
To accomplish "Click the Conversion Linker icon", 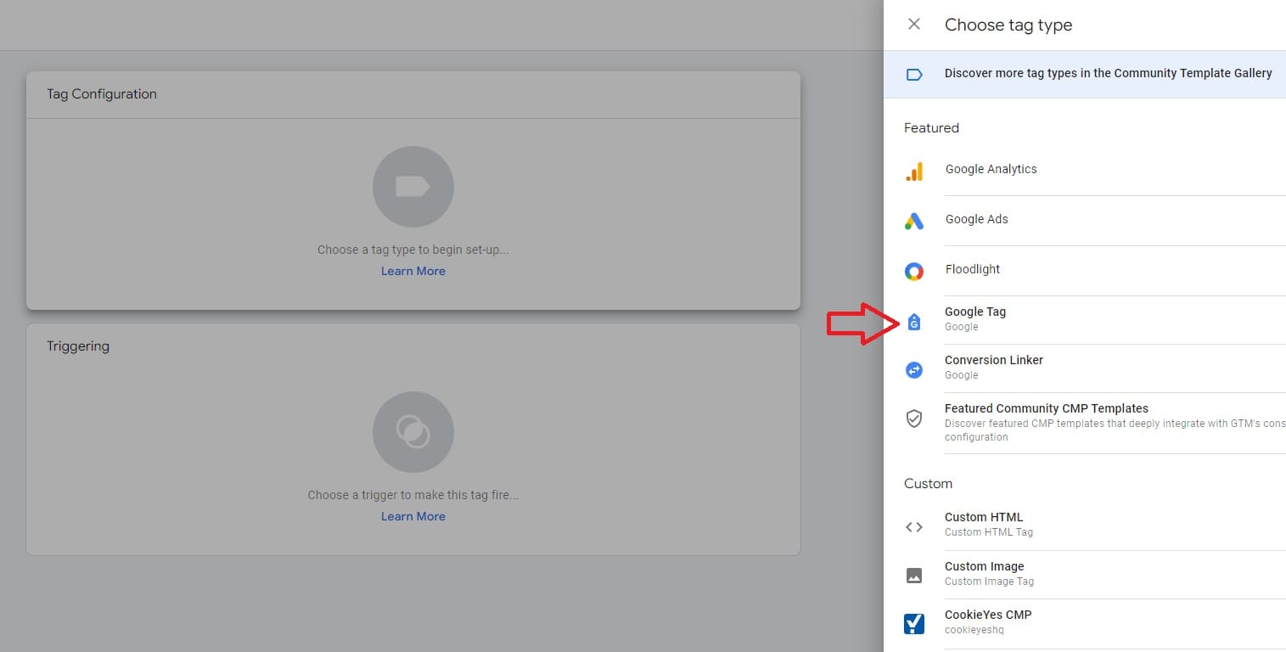I will (914, 369).
